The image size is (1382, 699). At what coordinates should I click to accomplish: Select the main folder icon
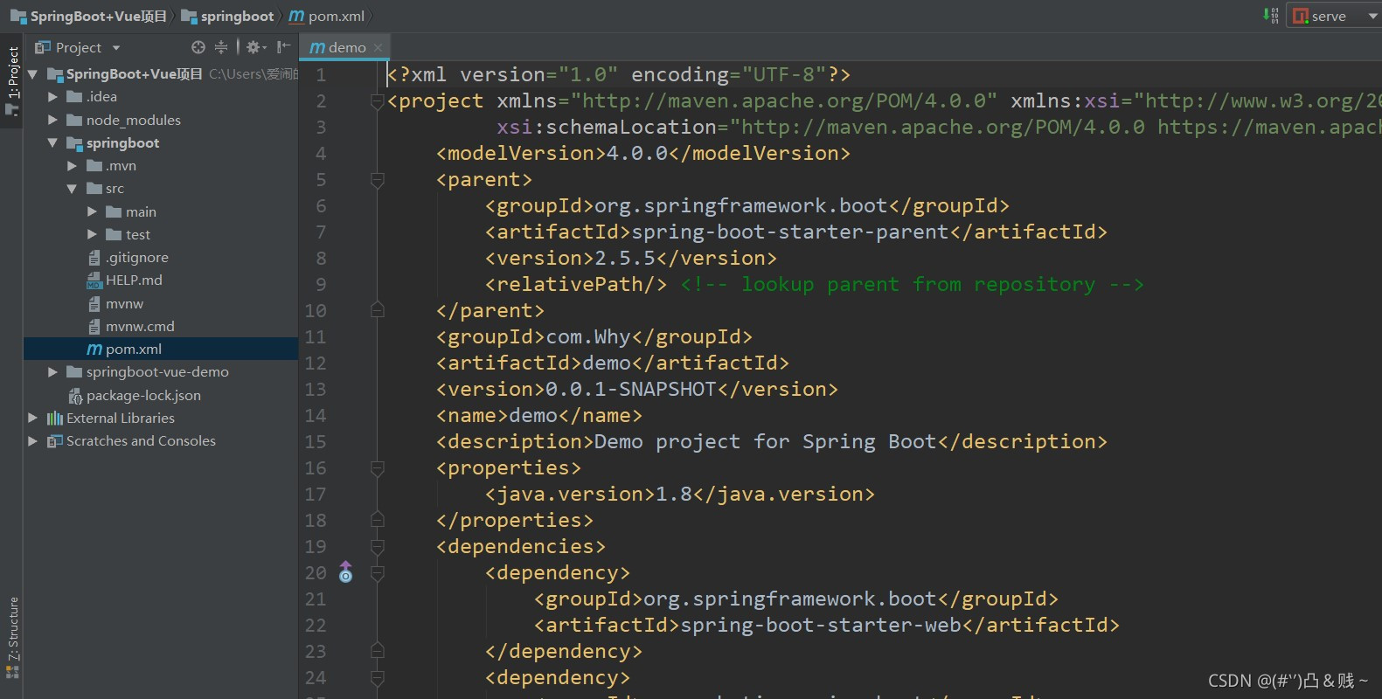pos(114,211)
